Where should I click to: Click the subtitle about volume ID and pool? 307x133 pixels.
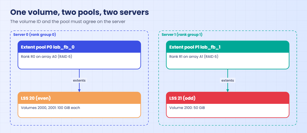(x=68, y=21)
